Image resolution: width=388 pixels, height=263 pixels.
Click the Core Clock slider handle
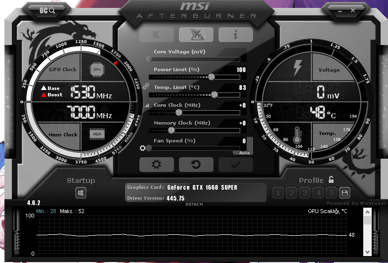(x=178, y=113)
